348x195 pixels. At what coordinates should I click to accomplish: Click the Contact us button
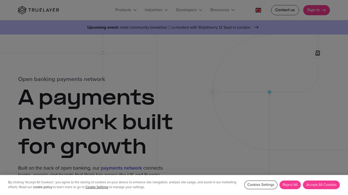click(285, 10)
